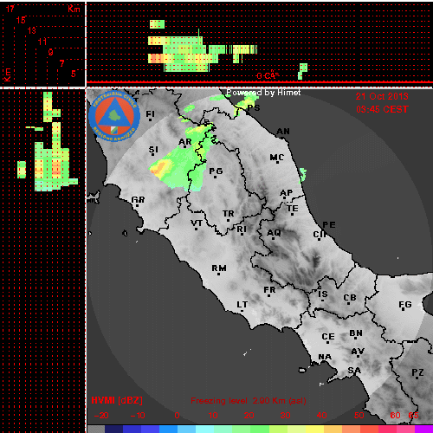Screen dimensions: 433x433
Task: Click the VT city label
Action: 197,223
